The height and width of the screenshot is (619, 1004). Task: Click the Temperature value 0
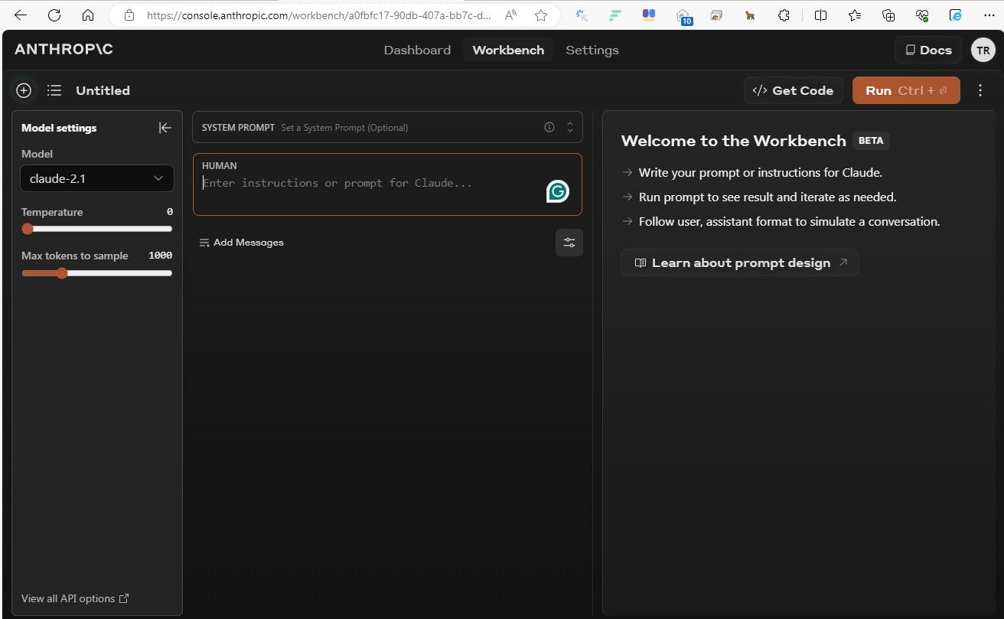(x=170, y=212)
